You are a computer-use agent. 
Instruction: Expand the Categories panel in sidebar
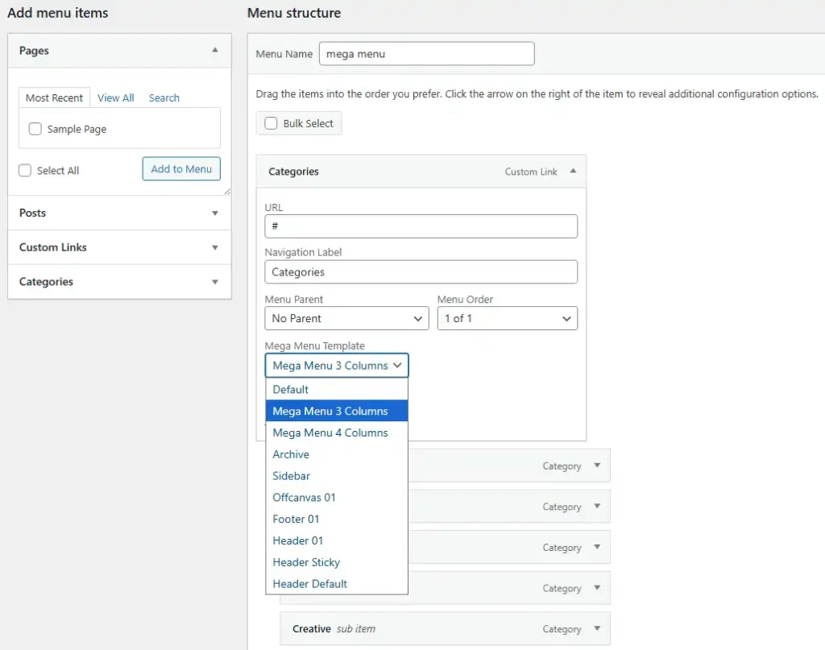pos(214,283)
